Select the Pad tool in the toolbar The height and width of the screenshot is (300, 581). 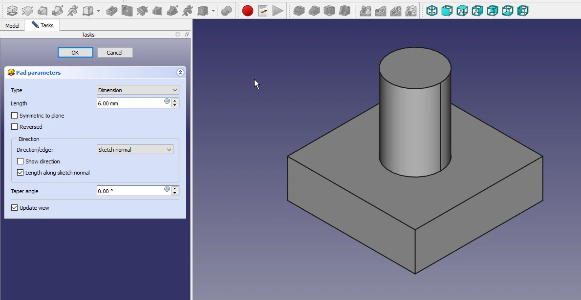pyautogui.click(x=12, y=10)
